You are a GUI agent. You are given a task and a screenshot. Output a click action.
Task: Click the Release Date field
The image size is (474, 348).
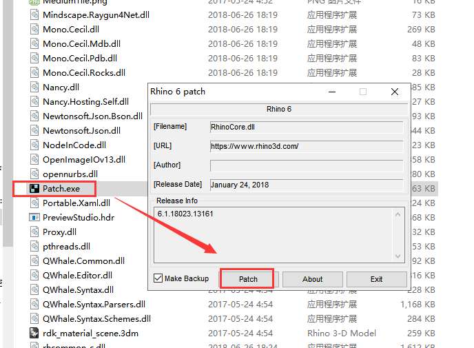point(306,185)
